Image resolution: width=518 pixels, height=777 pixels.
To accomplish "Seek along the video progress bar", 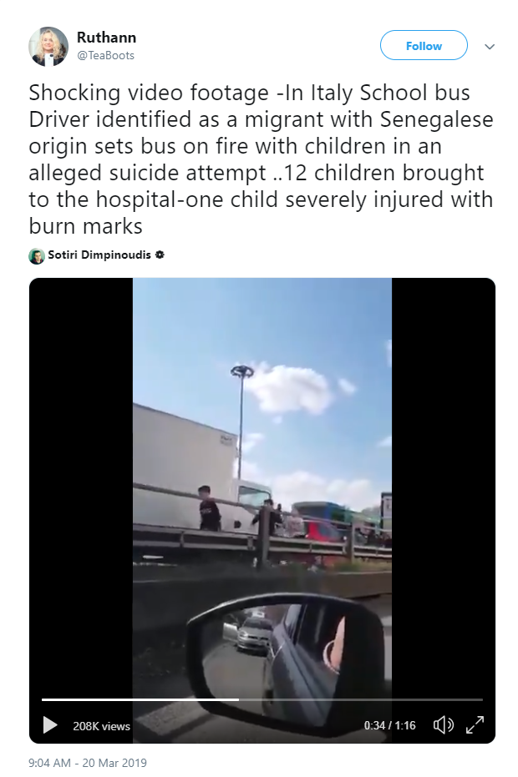I will pos(262,699).
